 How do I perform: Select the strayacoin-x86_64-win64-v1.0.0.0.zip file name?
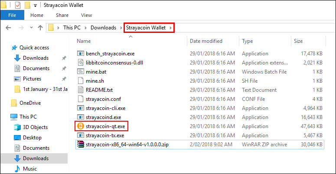(127, 145)
